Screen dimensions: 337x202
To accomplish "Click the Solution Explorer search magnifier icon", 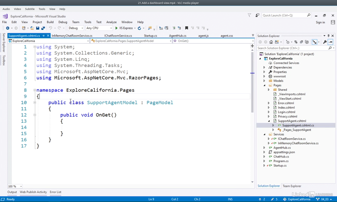I will click(x=330, y=48).
